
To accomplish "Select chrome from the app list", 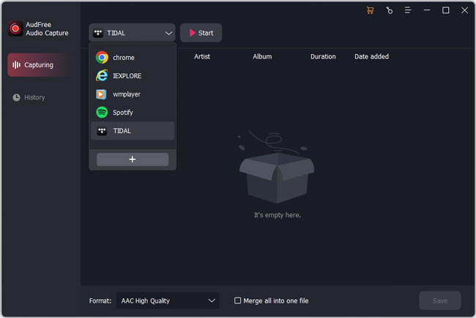I will tap(133, 57).
